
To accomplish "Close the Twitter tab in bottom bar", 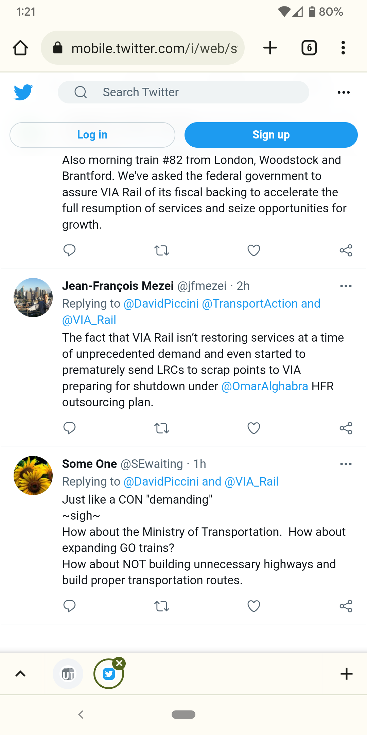I will pyautogui.click(x=120, y=663).
